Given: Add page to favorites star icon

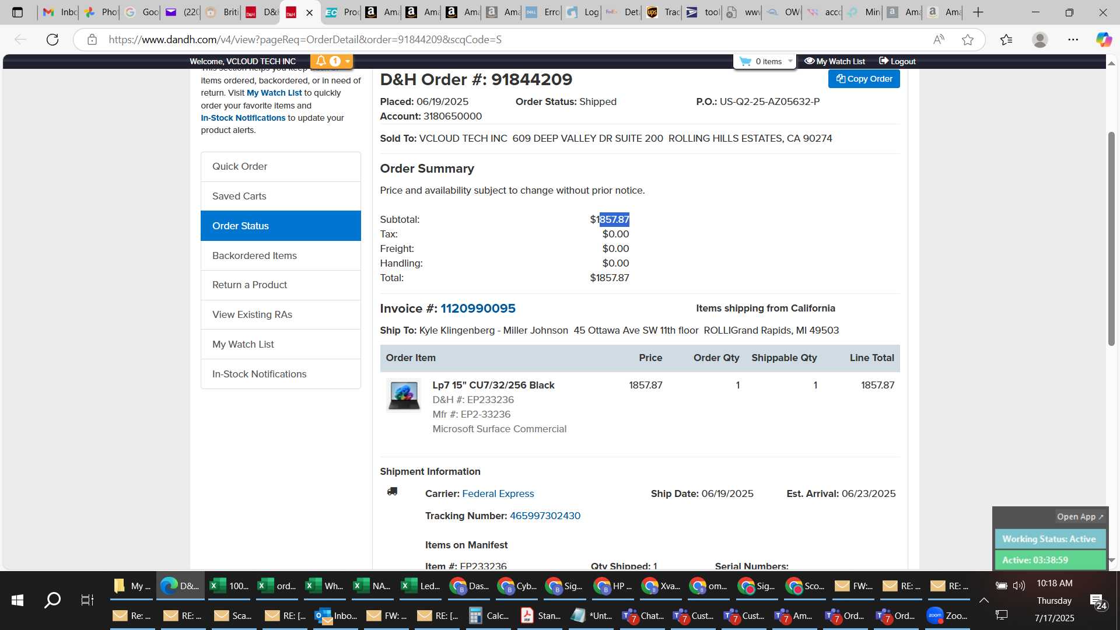Looking at the screenshot, I should tap(968, 40).
